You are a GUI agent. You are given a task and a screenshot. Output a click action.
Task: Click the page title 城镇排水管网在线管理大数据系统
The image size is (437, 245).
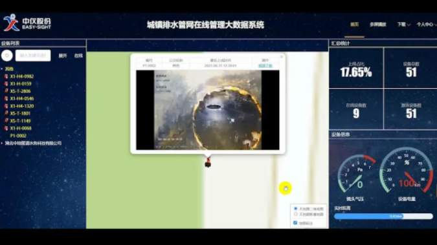(x=205, y=25)
